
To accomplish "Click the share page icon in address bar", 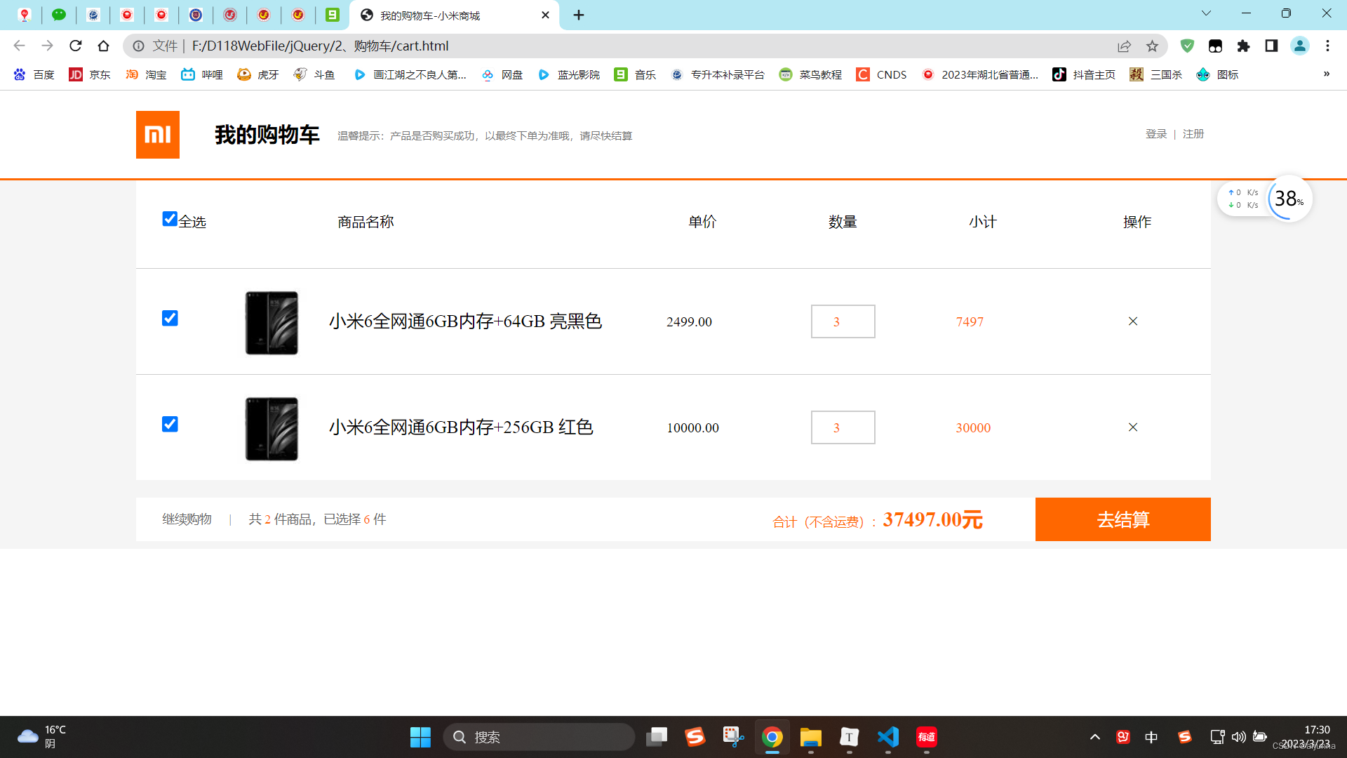I will [1124, 46].
